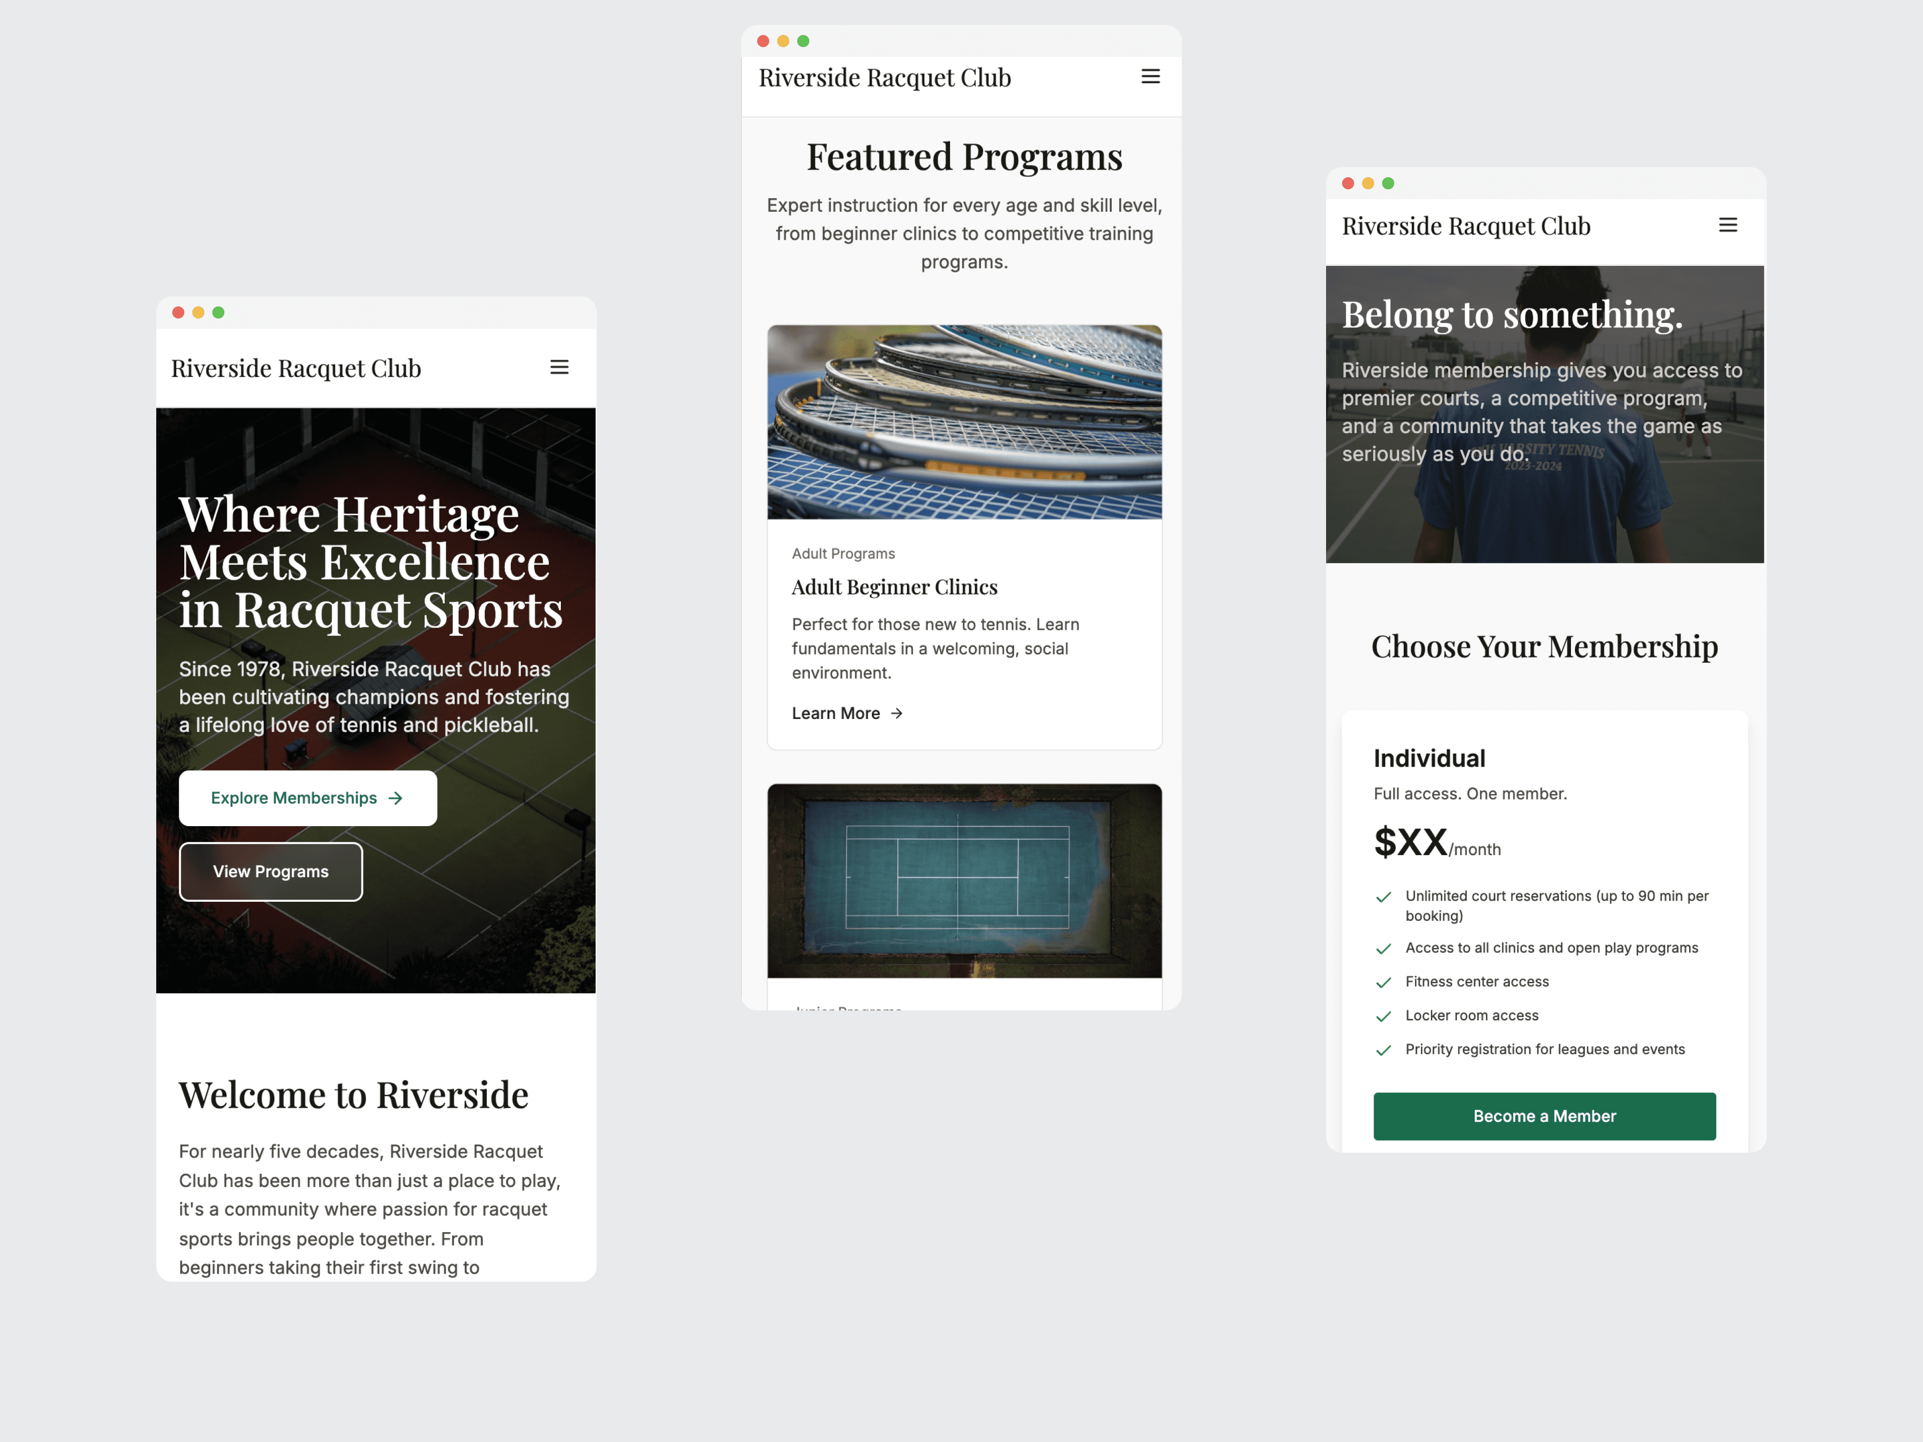Click arrow icon beside Learn More
This screenshot has height=1442, width=1923.
click(x=897, y=713)
